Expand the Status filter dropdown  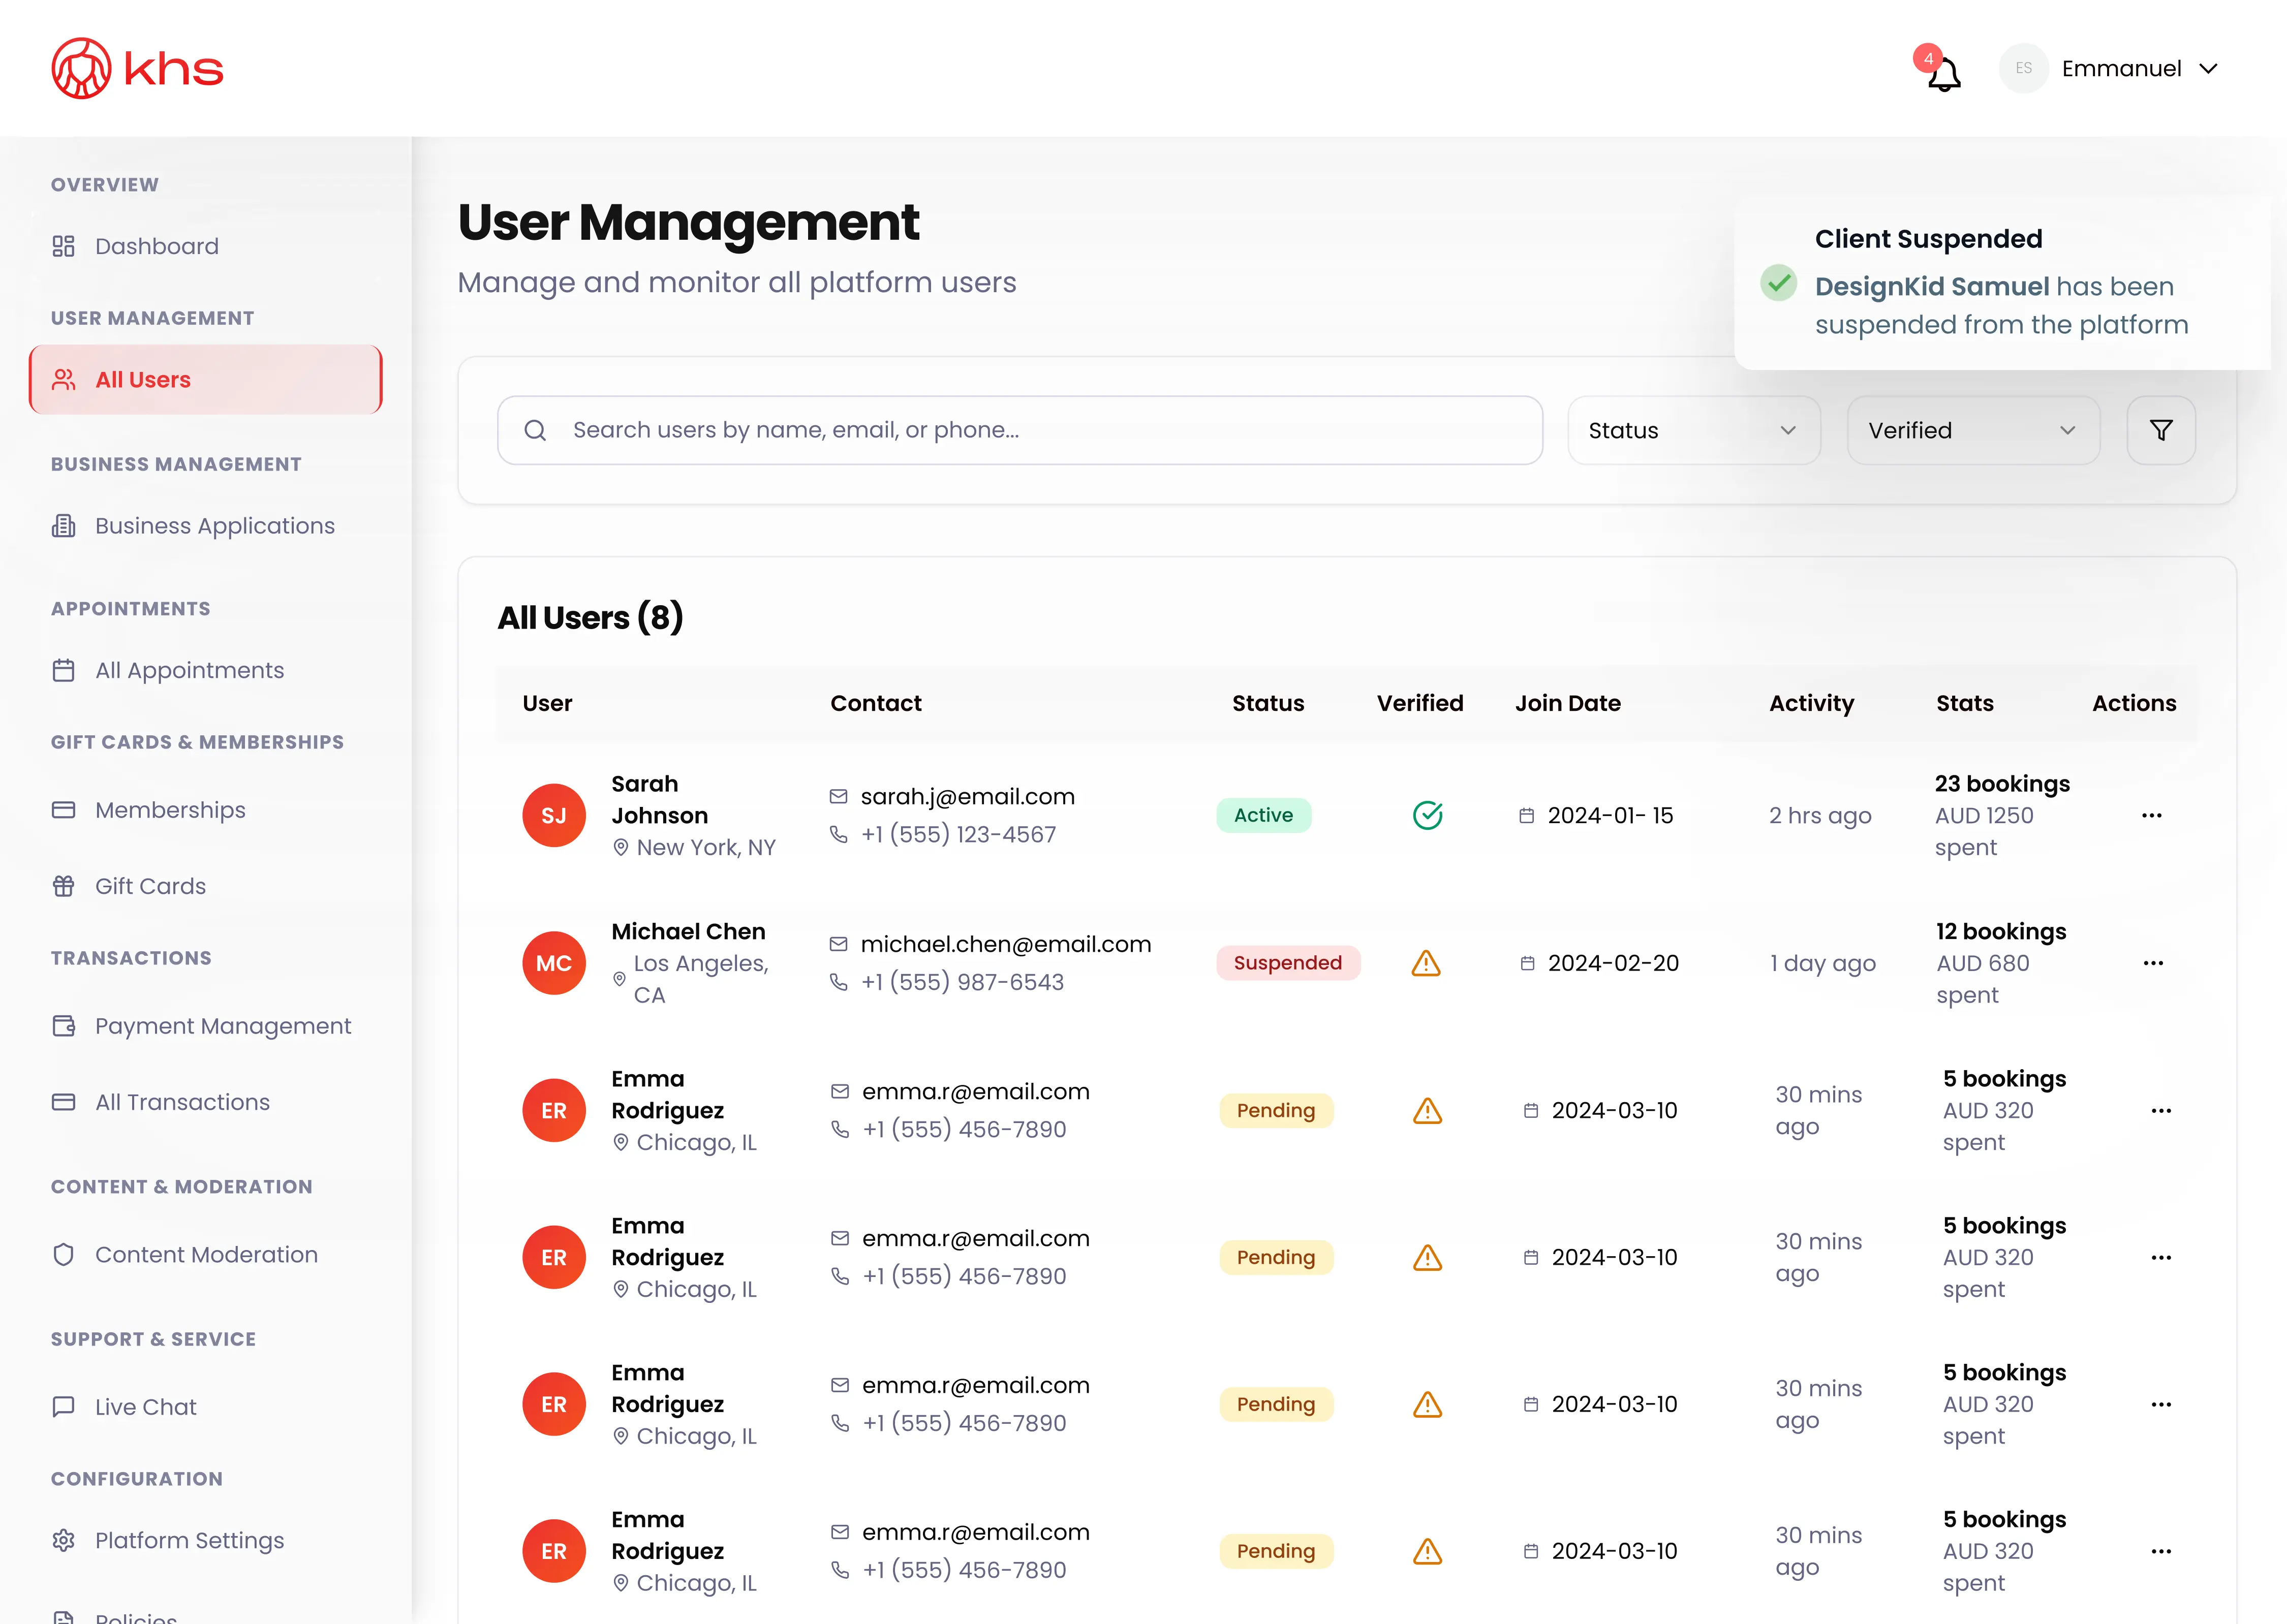click(1693, 430)
